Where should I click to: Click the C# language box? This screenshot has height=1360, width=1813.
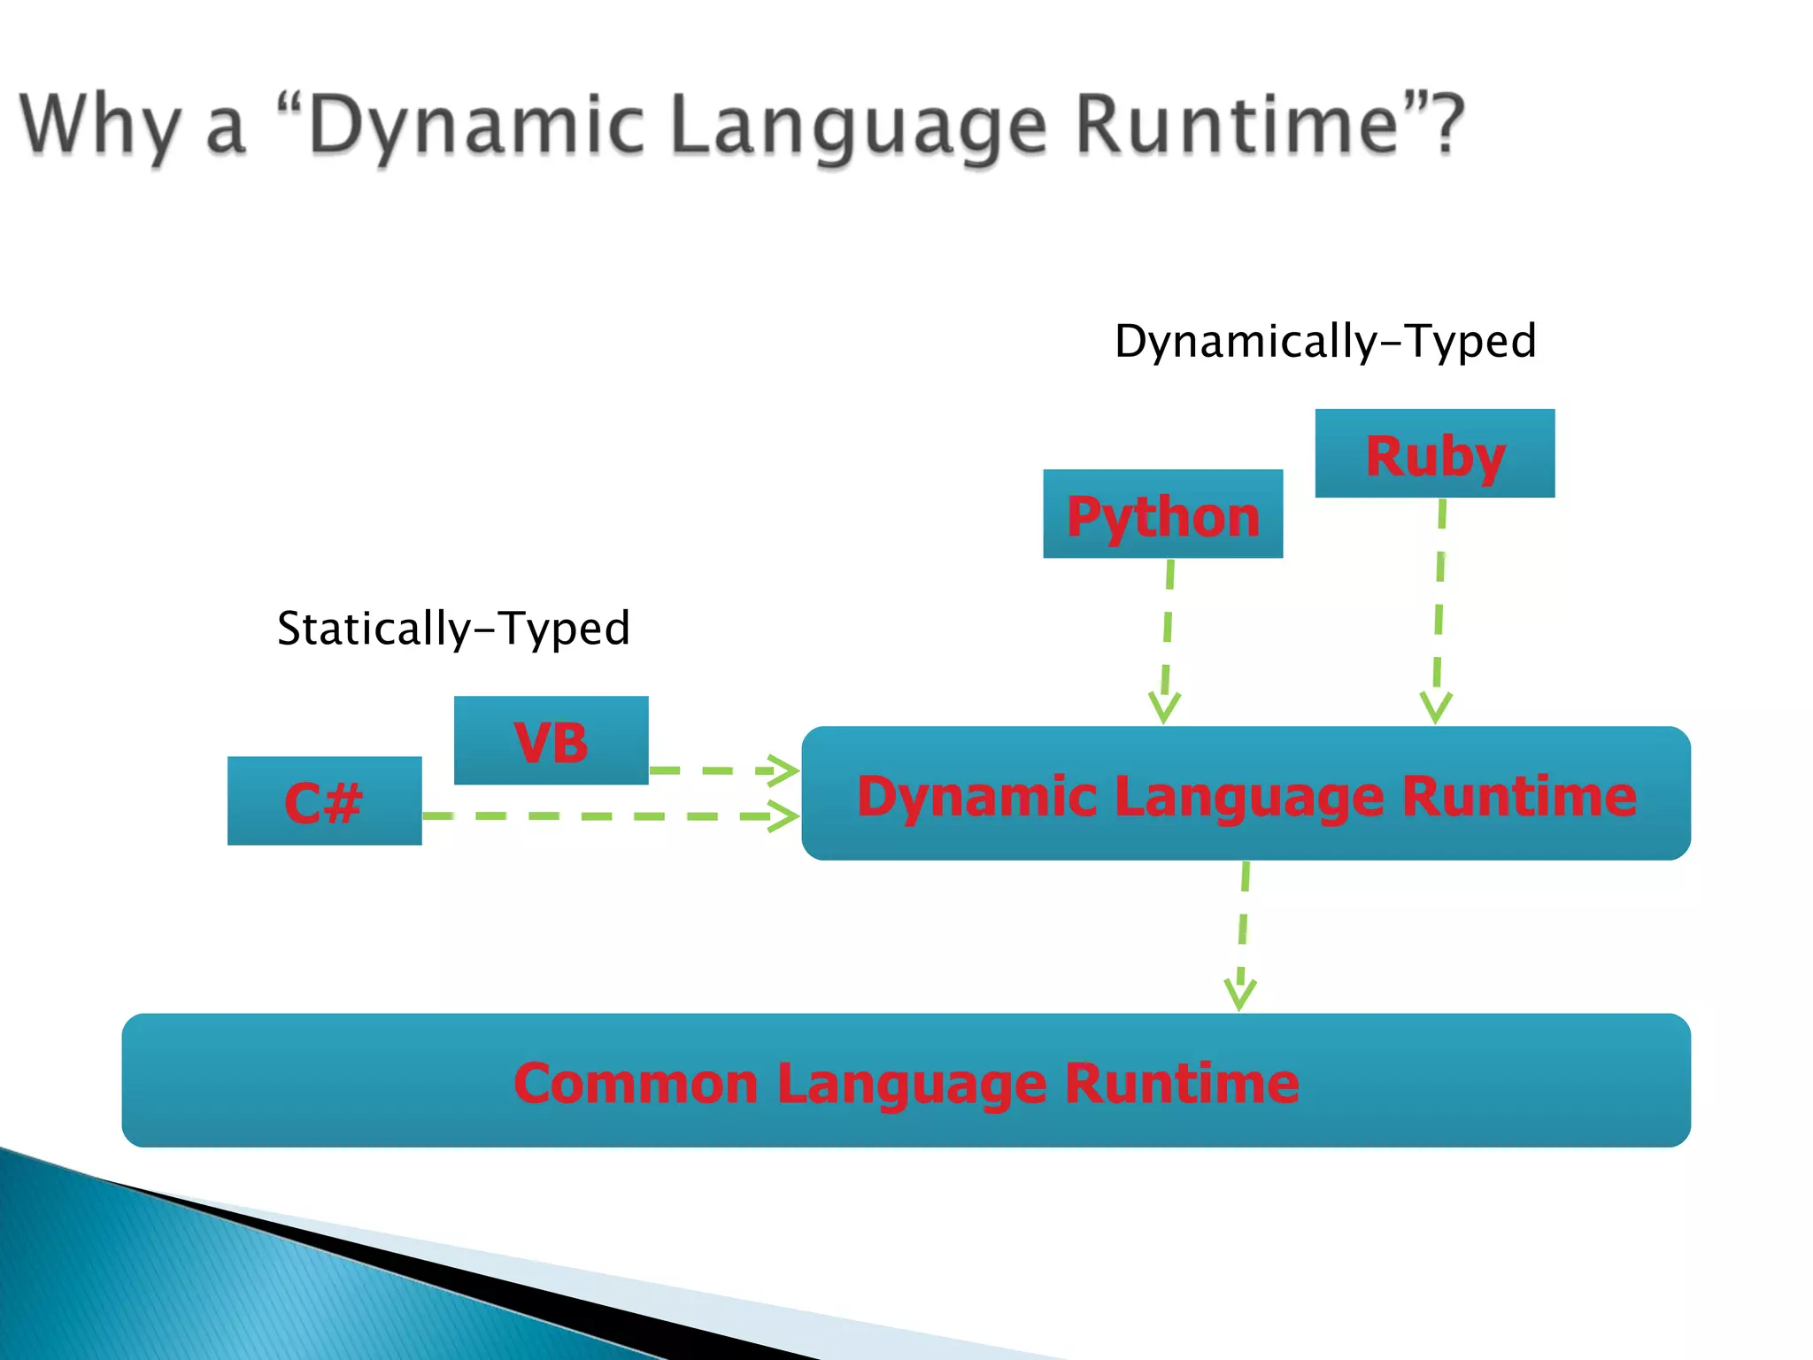(x=324, y=801)
